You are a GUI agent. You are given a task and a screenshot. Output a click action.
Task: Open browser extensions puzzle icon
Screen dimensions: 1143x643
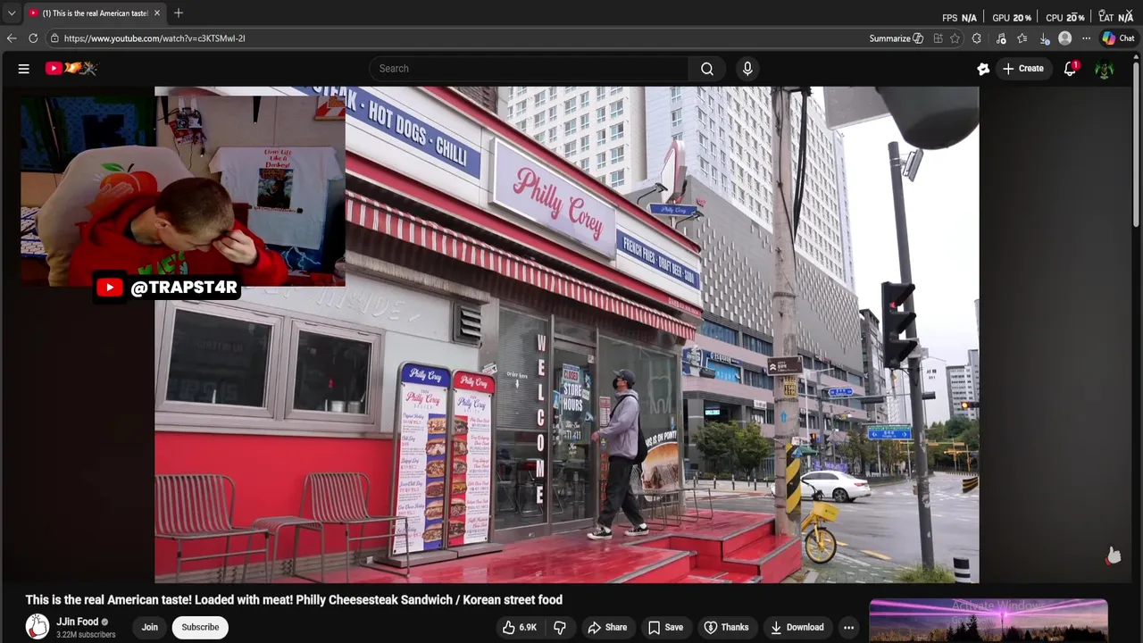[x=976, y=38]
